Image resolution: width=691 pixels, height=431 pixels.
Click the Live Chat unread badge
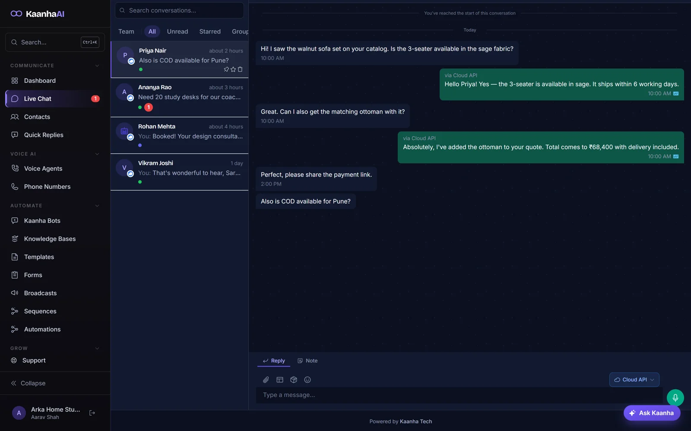[95, 99]
